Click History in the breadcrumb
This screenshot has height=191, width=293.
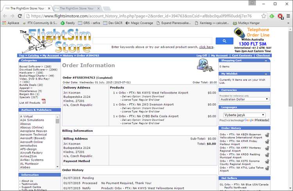coord(68,56)
